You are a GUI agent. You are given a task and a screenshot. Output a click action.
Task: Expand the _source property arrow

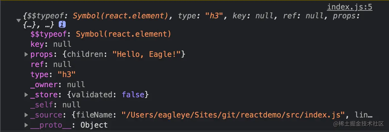click(x=26, y=115)
